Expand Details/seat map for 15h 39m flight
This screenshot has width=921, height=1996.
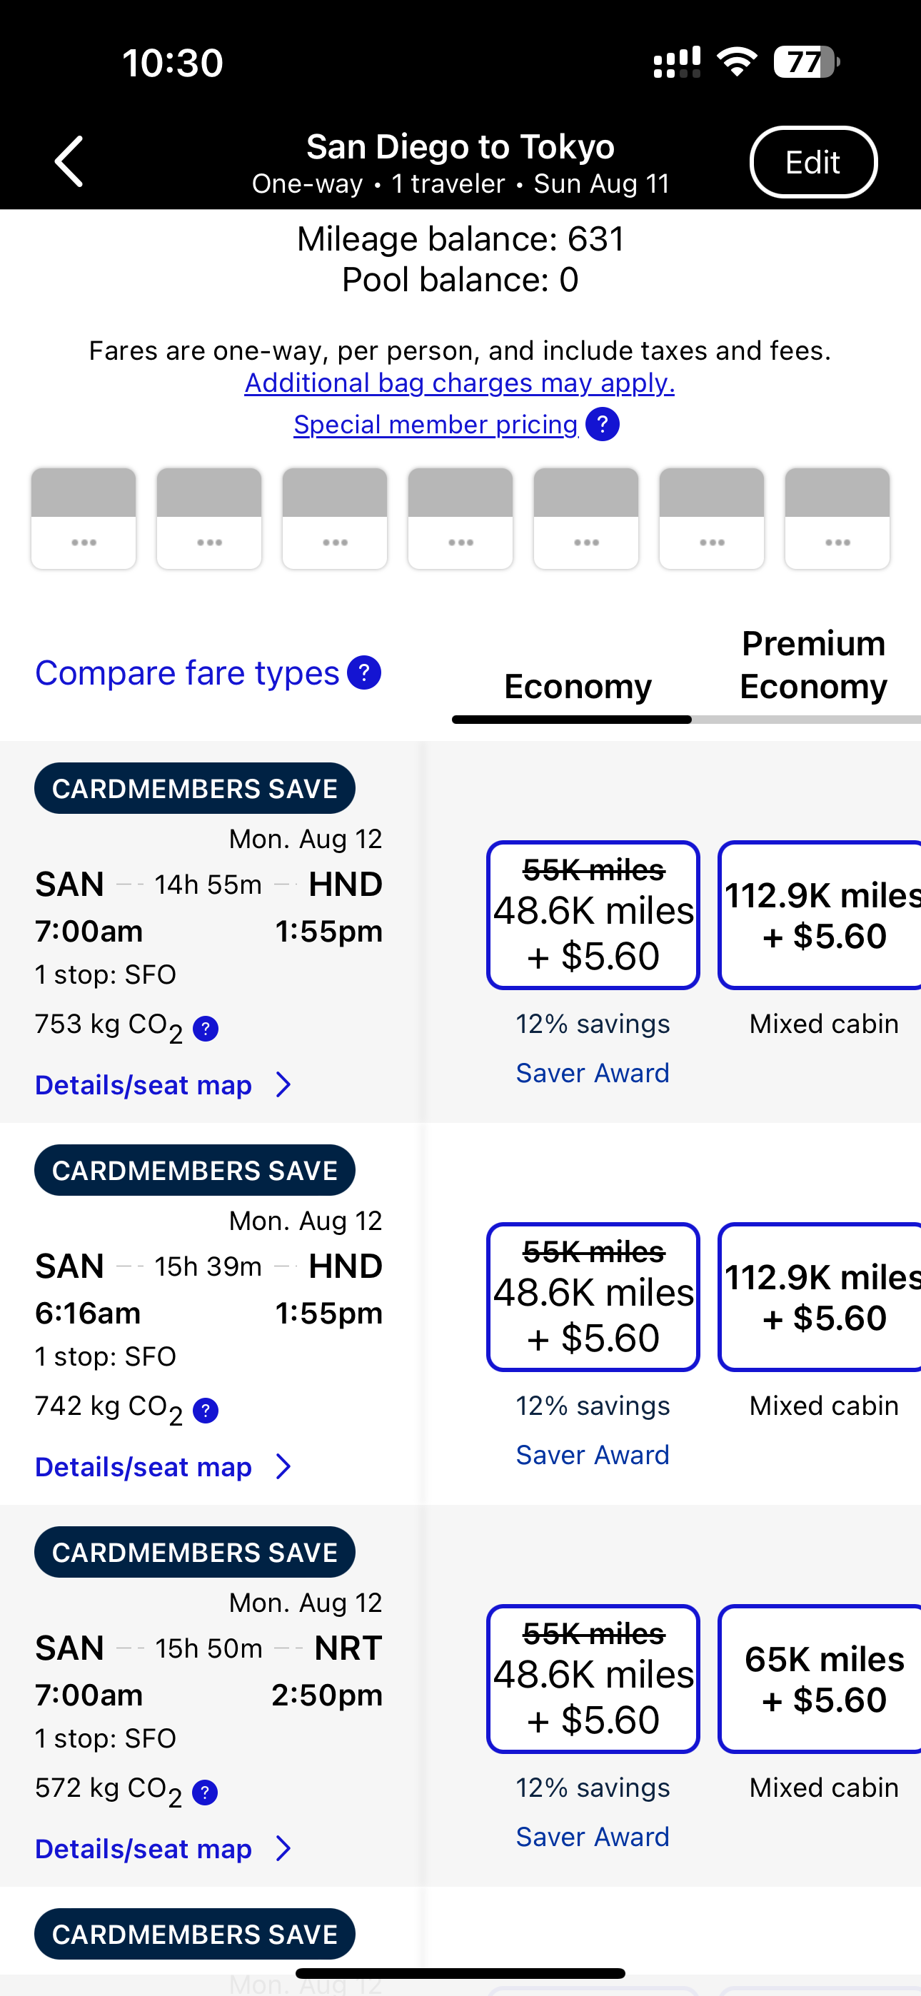pos(163,1467)
